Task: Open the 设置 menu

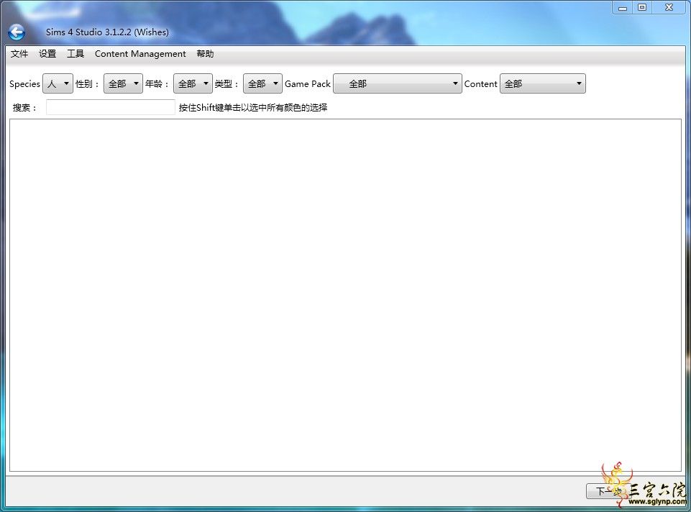Action: [x=47, y=54]
